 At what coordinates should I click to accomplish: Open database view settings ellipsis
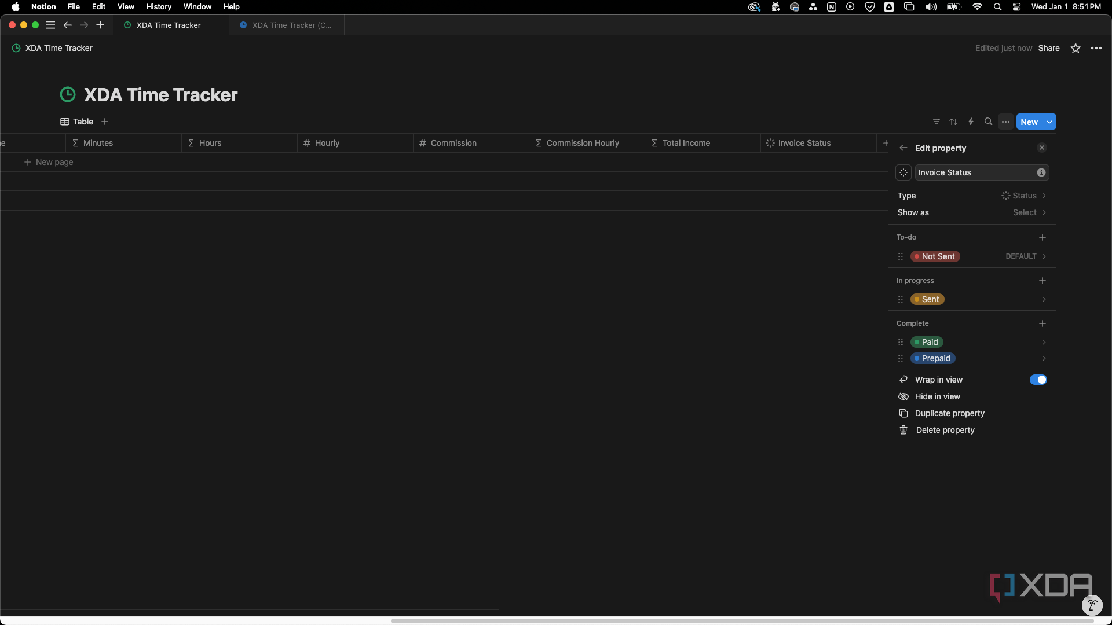tap(1006, 122)
